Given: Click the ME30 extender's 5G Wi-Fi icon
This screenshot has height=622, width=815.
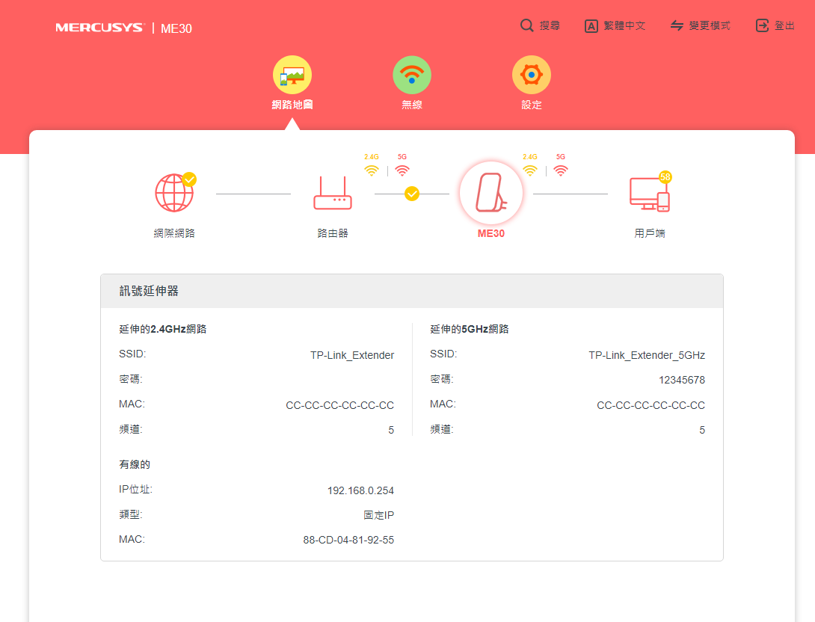Looking at the screenshot, I should 561,170.
